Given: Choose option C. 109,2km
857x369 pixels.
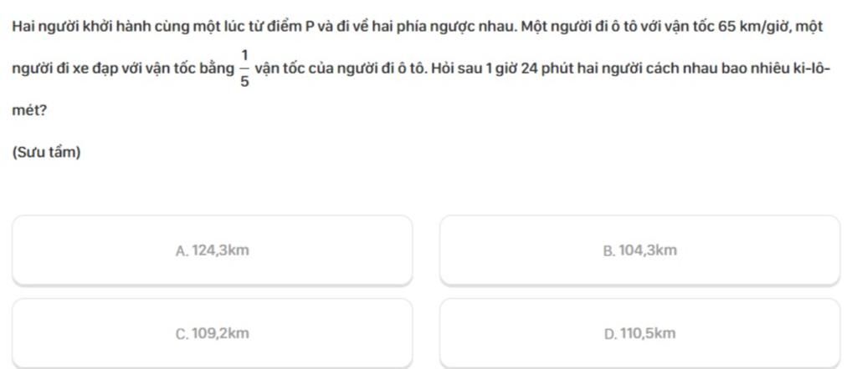Looking at the screenshot, I should (212, 333).
